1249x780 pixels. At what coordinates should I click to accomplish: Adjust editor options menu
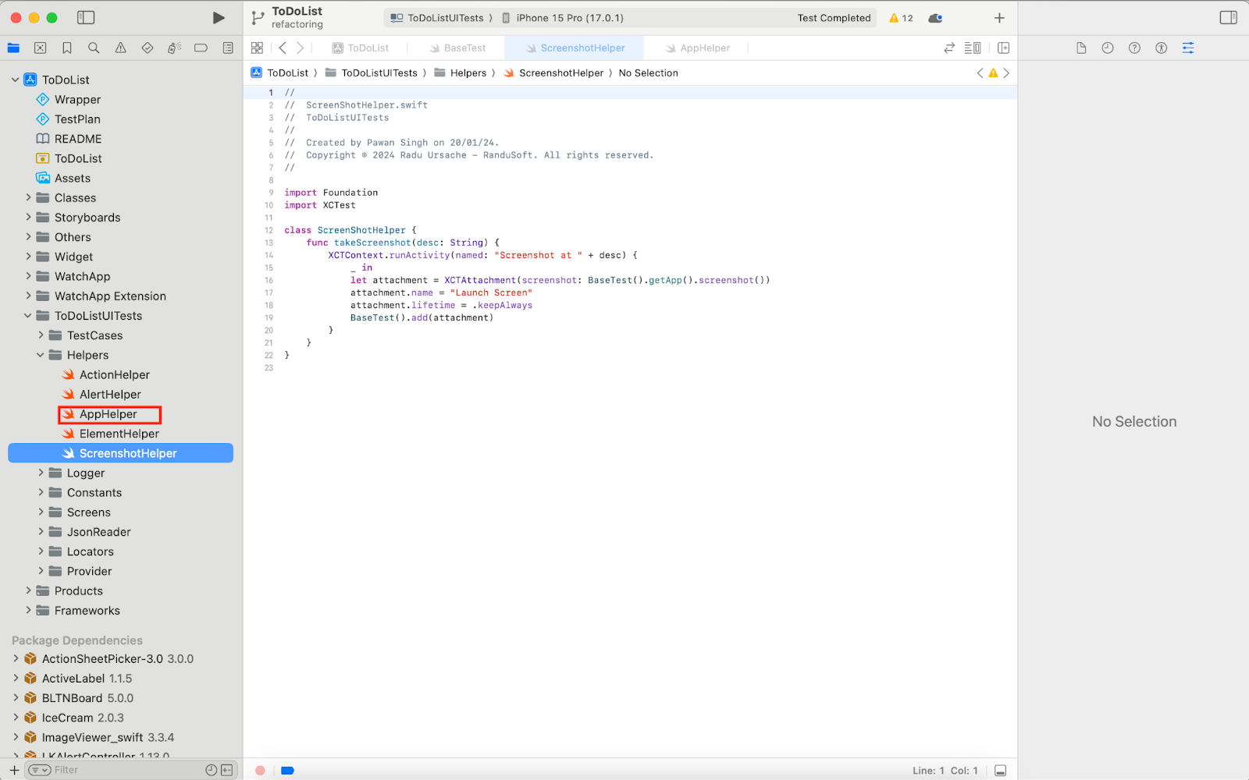coord(973,48)
